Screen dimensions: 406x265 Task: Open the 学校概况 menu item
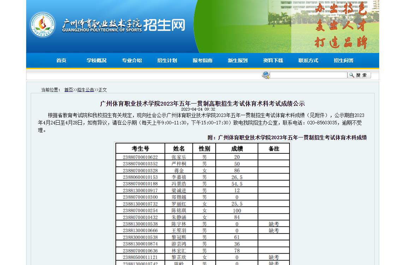tap(97, 60)
